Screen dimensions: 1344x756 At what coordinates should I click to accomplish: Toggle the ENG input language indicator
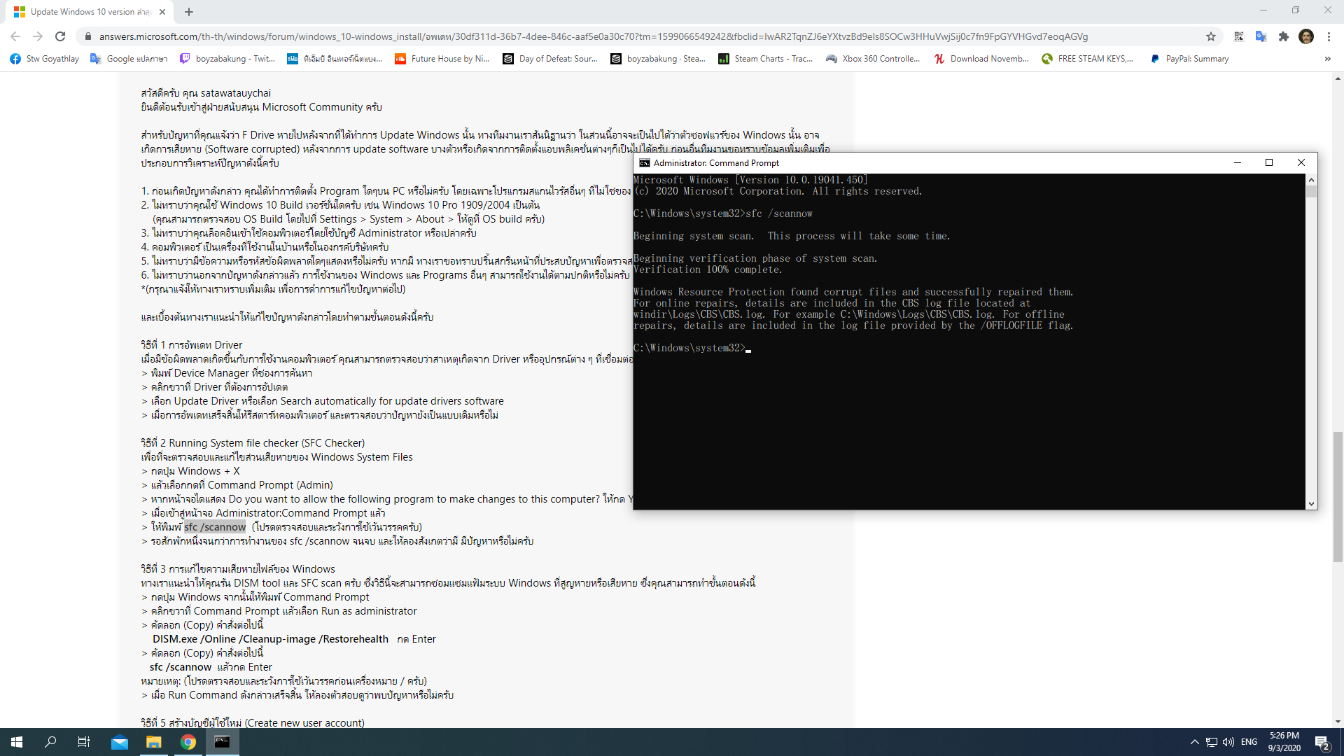[1249, 742]
